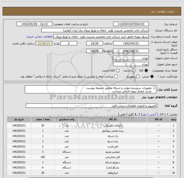
Task: Click the گروه کالا field کامپیوتر و فناوری
Action: [x=91, y=105]
